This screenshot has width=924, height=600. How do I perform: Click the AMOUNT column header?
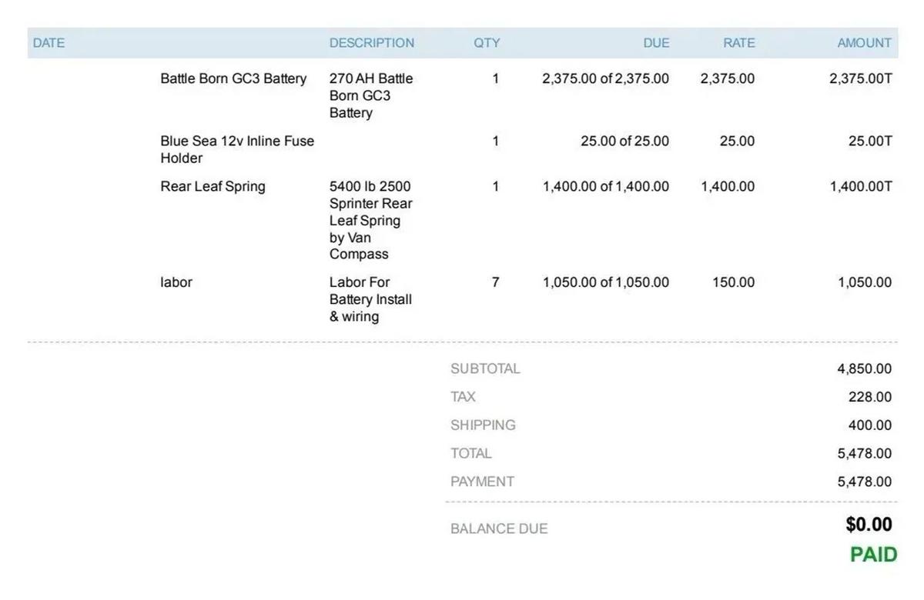[864, 43]
